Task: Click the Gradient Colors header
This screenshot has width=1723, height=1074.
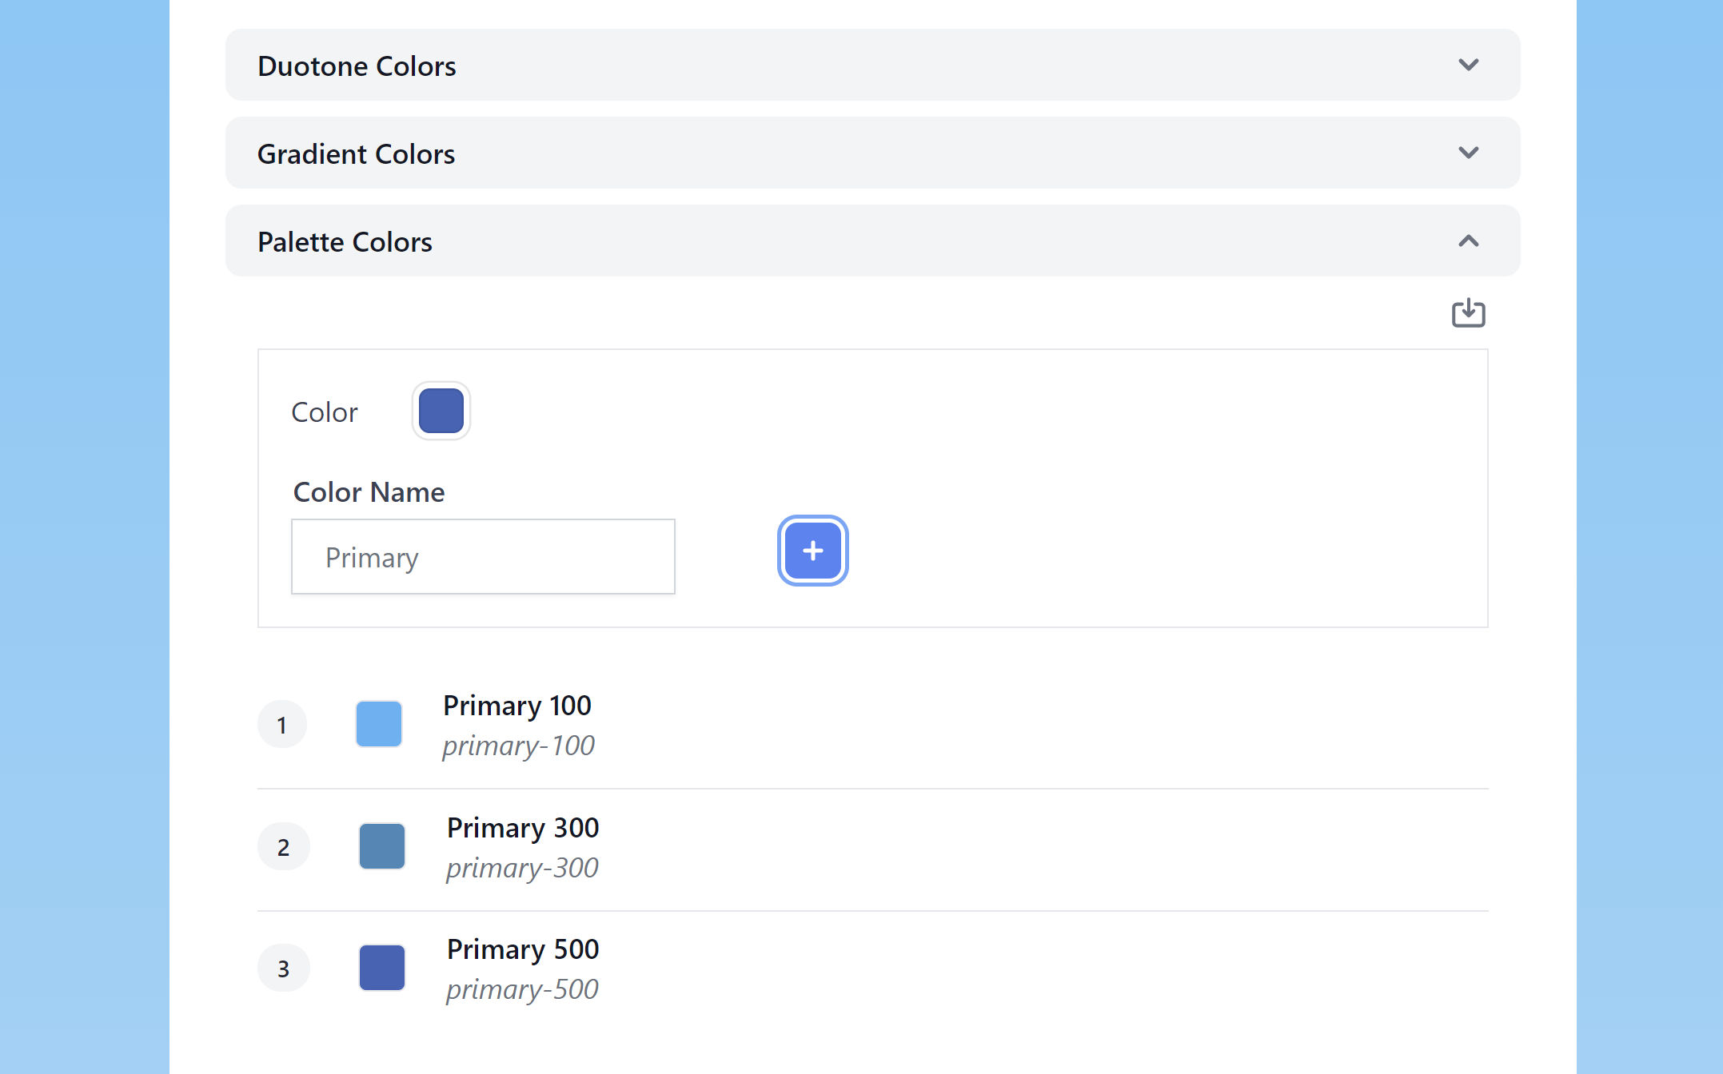Action: coord(357,152)
